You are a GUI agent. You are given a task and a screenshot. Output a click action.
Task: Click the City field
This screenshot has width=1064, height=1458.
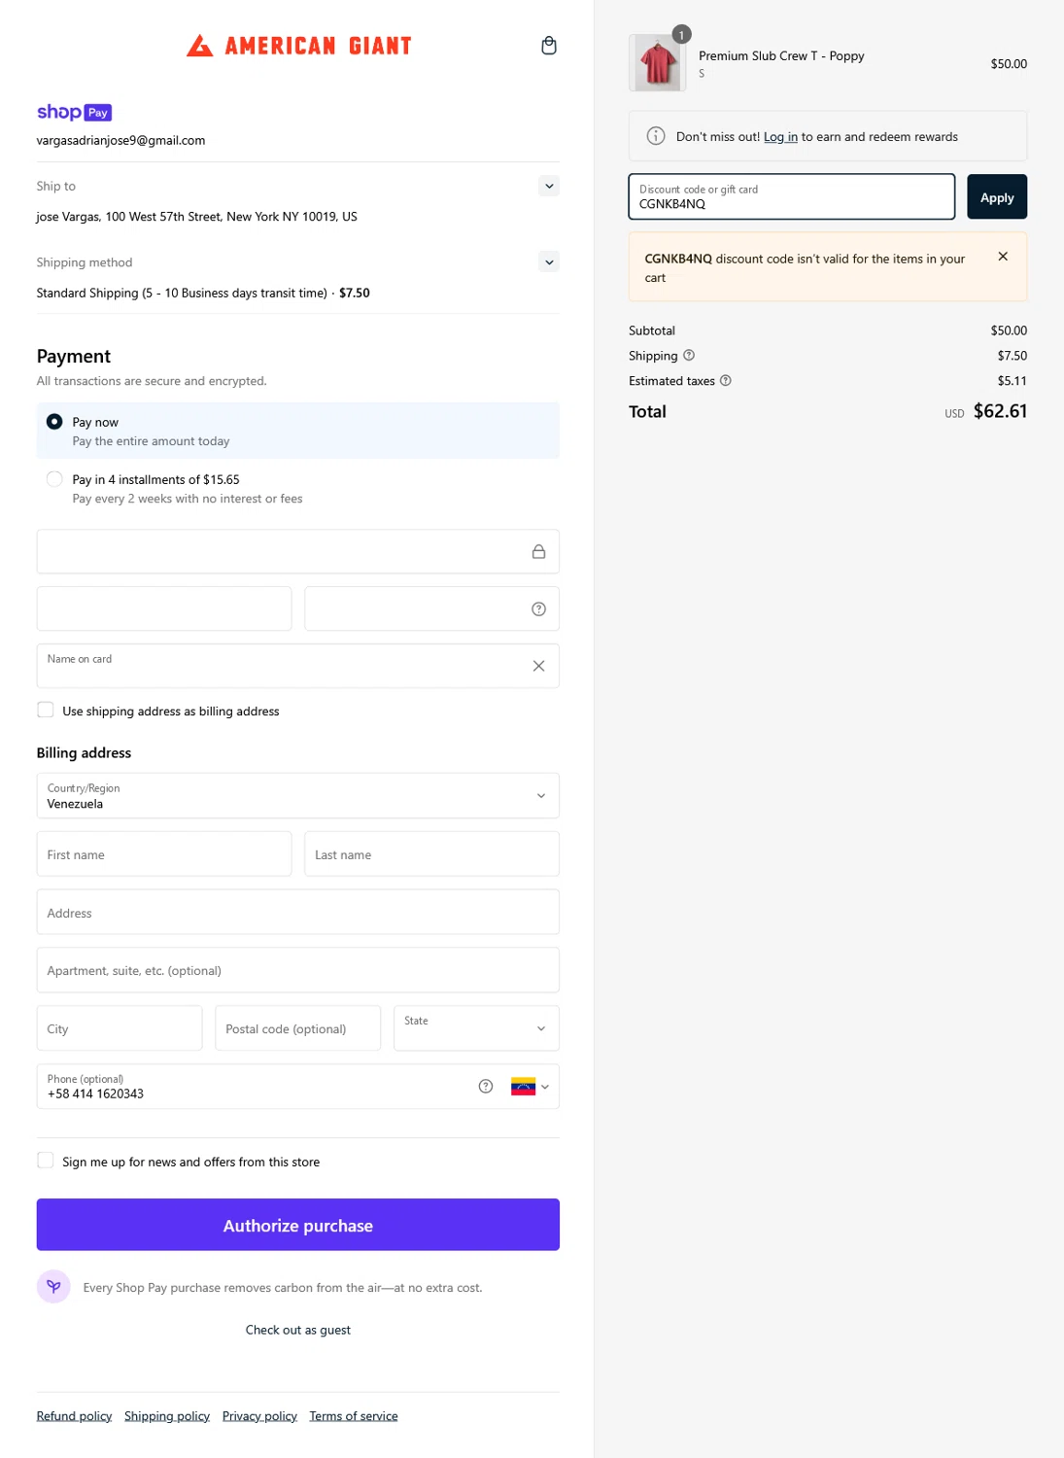click(120, 1028)
